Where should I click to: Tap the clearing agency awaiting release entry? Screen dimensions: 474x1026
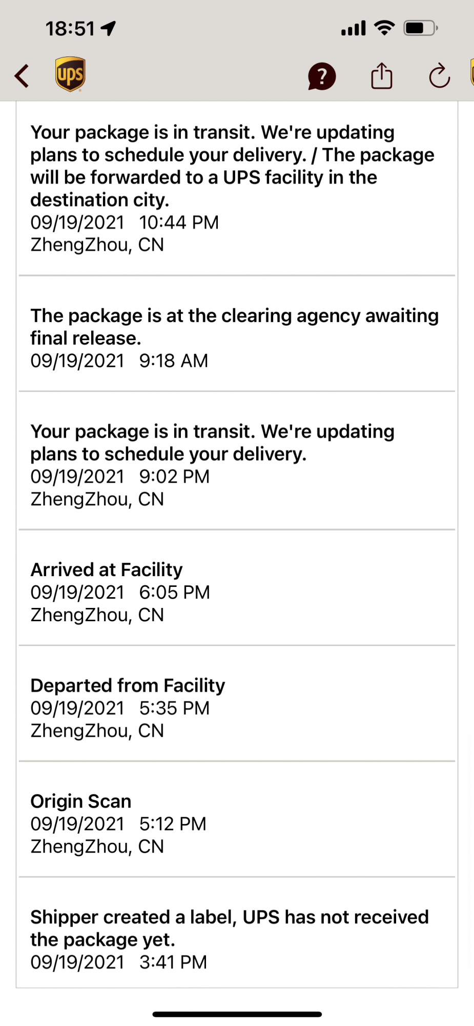click(237, 333)
